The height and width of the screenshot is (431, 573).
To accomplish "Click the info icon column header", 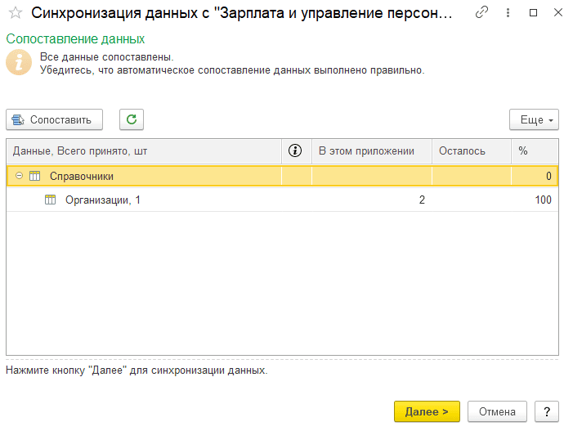I will tap(296, 150).
